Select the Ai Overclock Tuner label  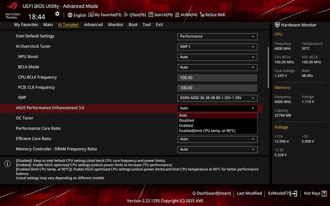pyautogui.click(x=33, y=46)
